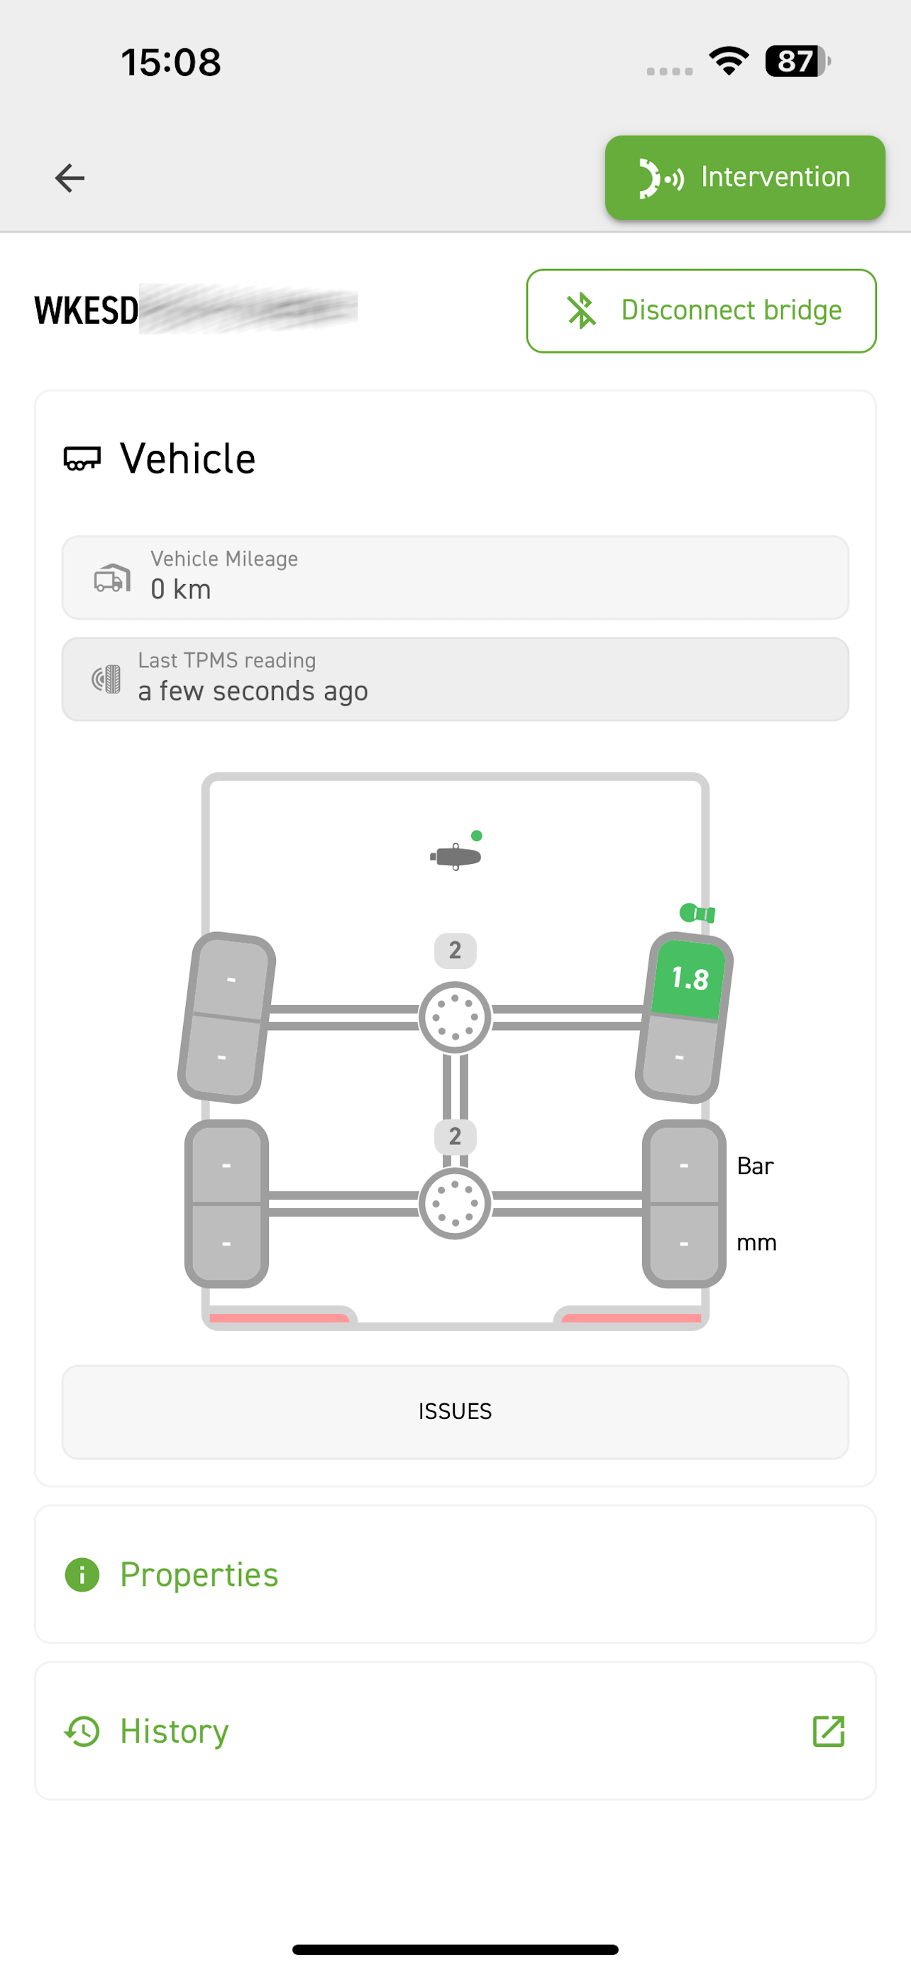Tap the green Intervention button
This screenshot has width=911, height=1972.
coord(744,177)
